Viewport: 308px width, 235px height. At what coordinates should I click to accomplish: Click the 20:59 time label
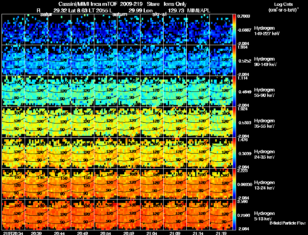(x=129, y=233)
